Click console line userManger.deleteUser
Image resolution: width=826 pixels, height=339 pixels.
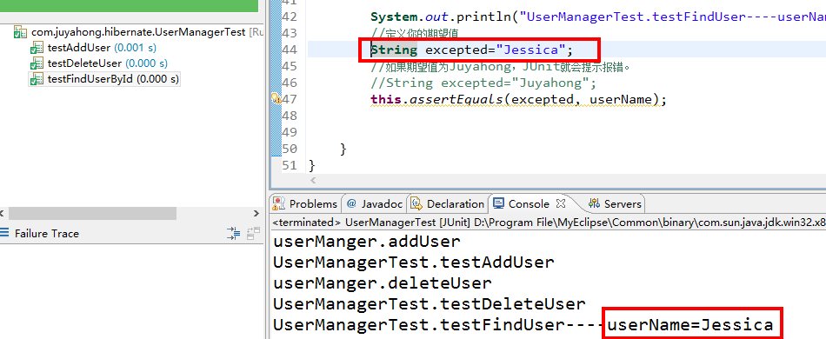click(x=382, y=283)
